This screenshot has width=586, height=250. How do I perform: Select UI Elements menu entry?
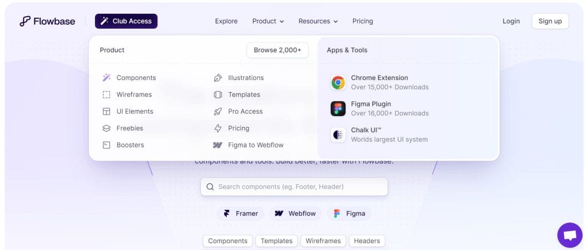click(x=135, y=112)
